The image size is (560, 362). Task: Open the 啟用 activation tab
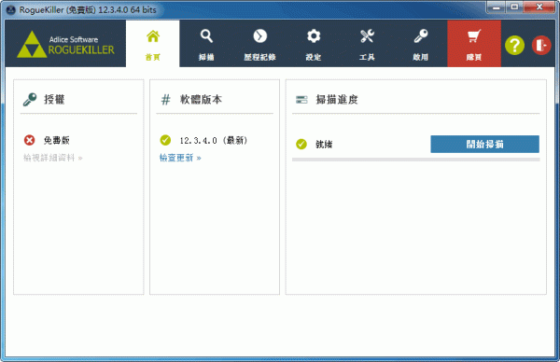420,44
